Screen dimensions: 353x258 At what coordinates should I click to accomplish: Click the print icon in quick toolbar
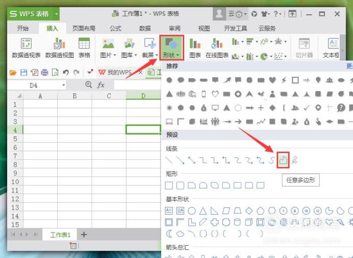(44, 73)
